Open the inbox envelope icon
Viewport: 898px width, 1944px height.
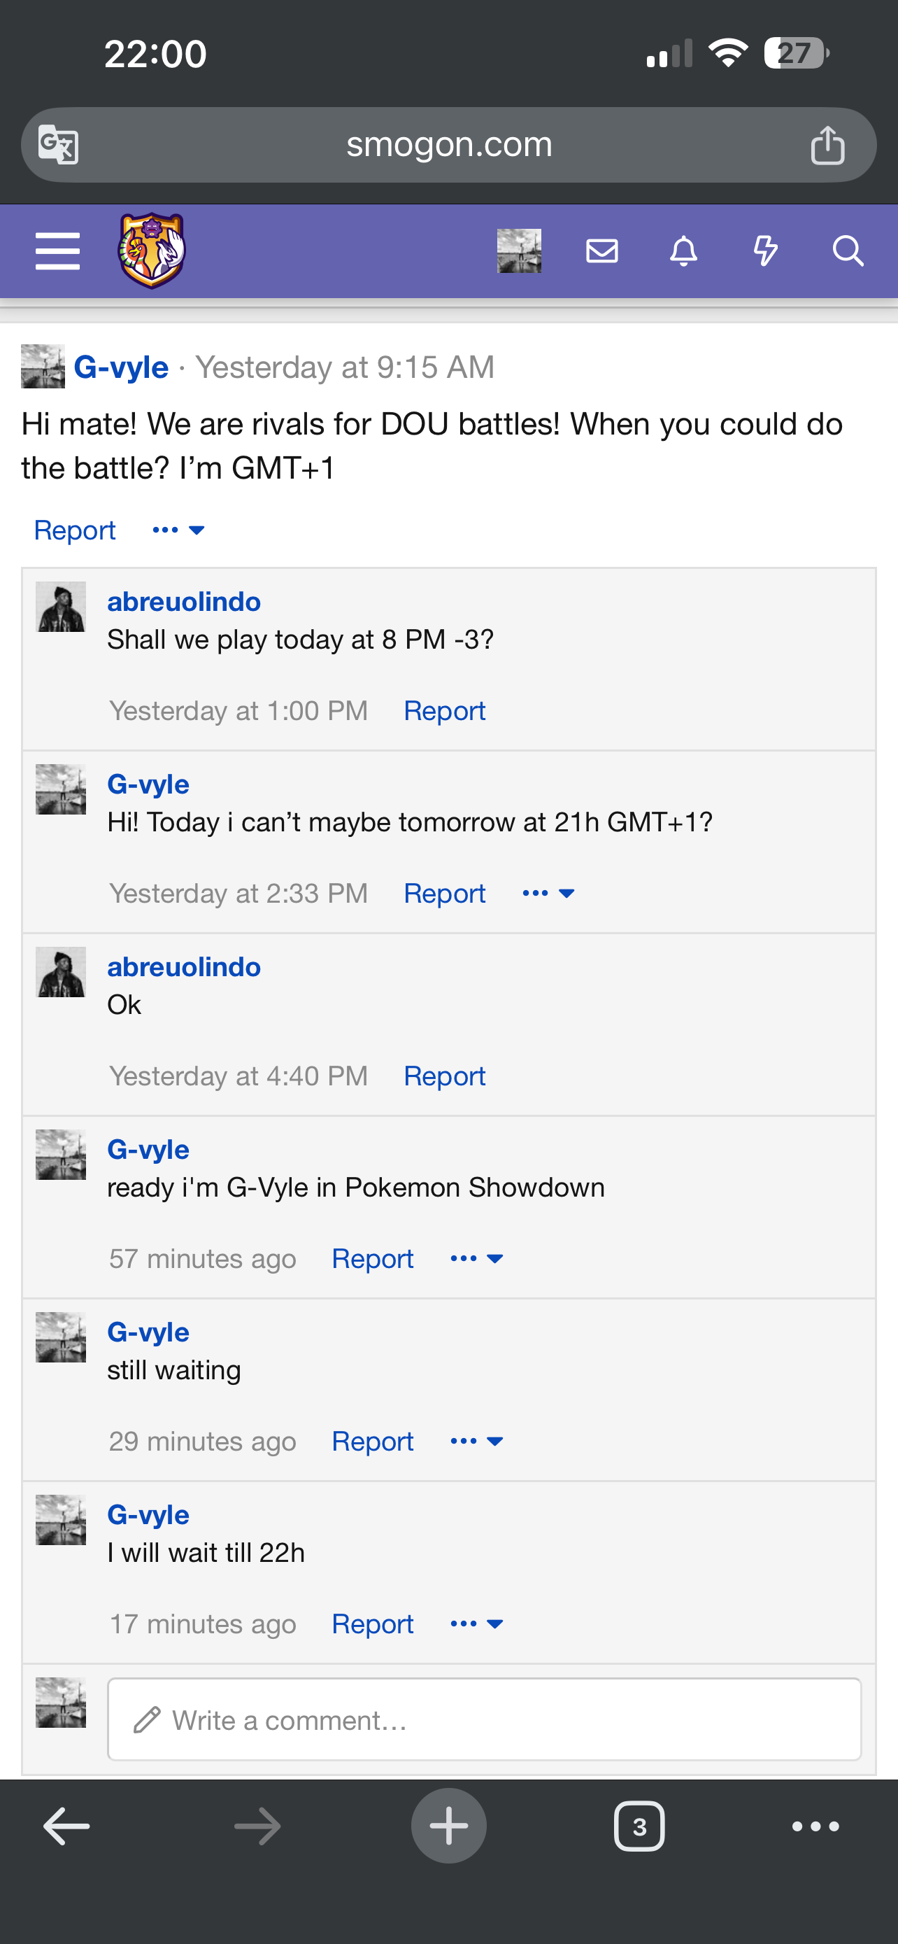point(601,251)
